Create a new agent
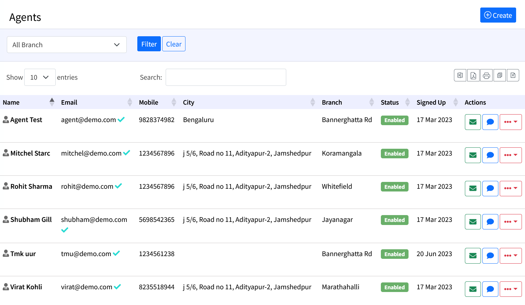This screenshot has height=305, width=525. pyautogui.click(x=498, y=15)
